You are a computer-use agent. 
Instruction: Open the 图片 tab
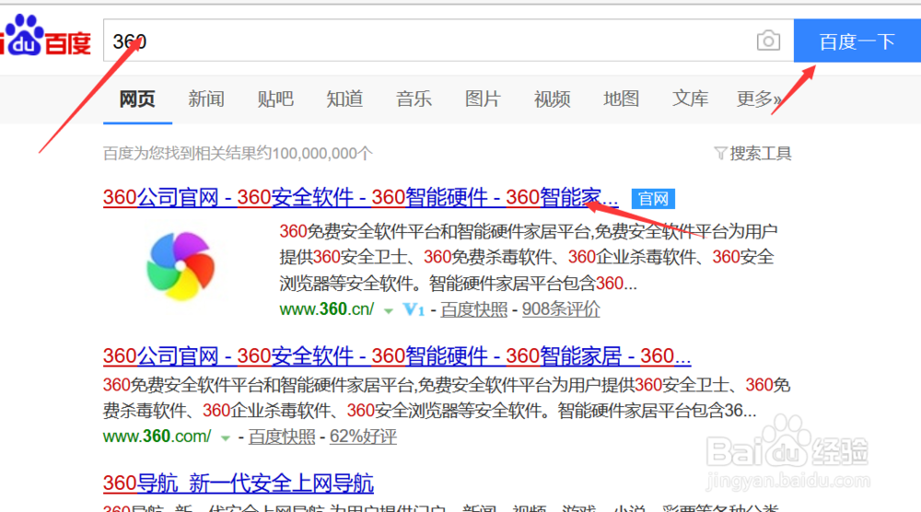click(x=483, y=99)
